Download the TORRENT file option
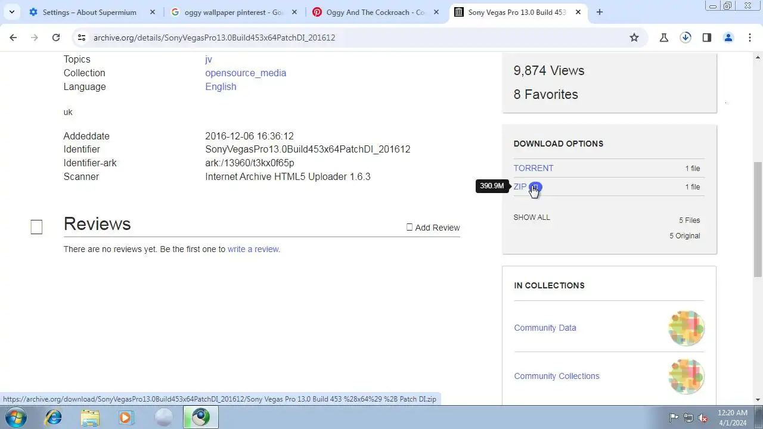The height and width of the screenshot is (429, 763). (x=534, y=168)
